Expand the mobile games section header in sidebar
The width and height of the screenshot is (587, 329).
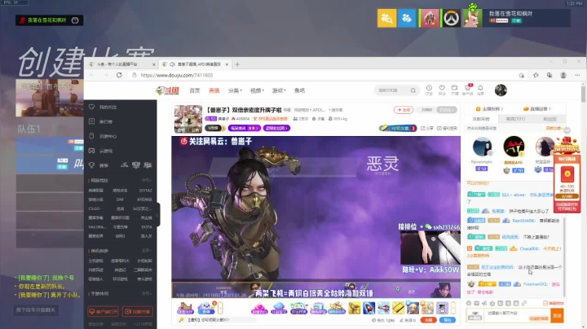click(120, 294)
